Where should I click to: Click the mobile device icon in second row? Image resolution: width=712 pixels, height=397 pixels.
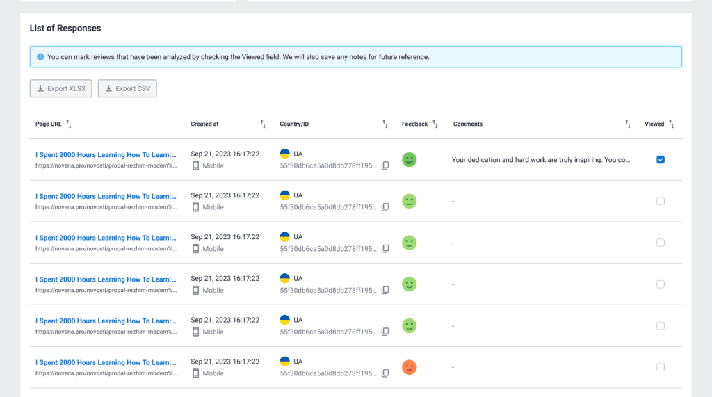click(x=196, y=207)
